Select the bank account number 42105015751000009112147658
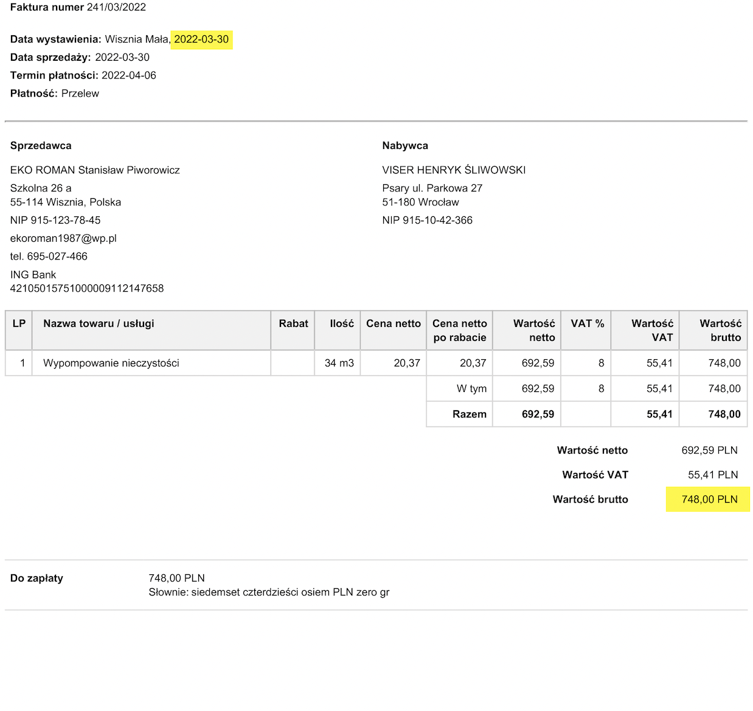Viewport: 753px width, 711px height. (x=87, y=289)
